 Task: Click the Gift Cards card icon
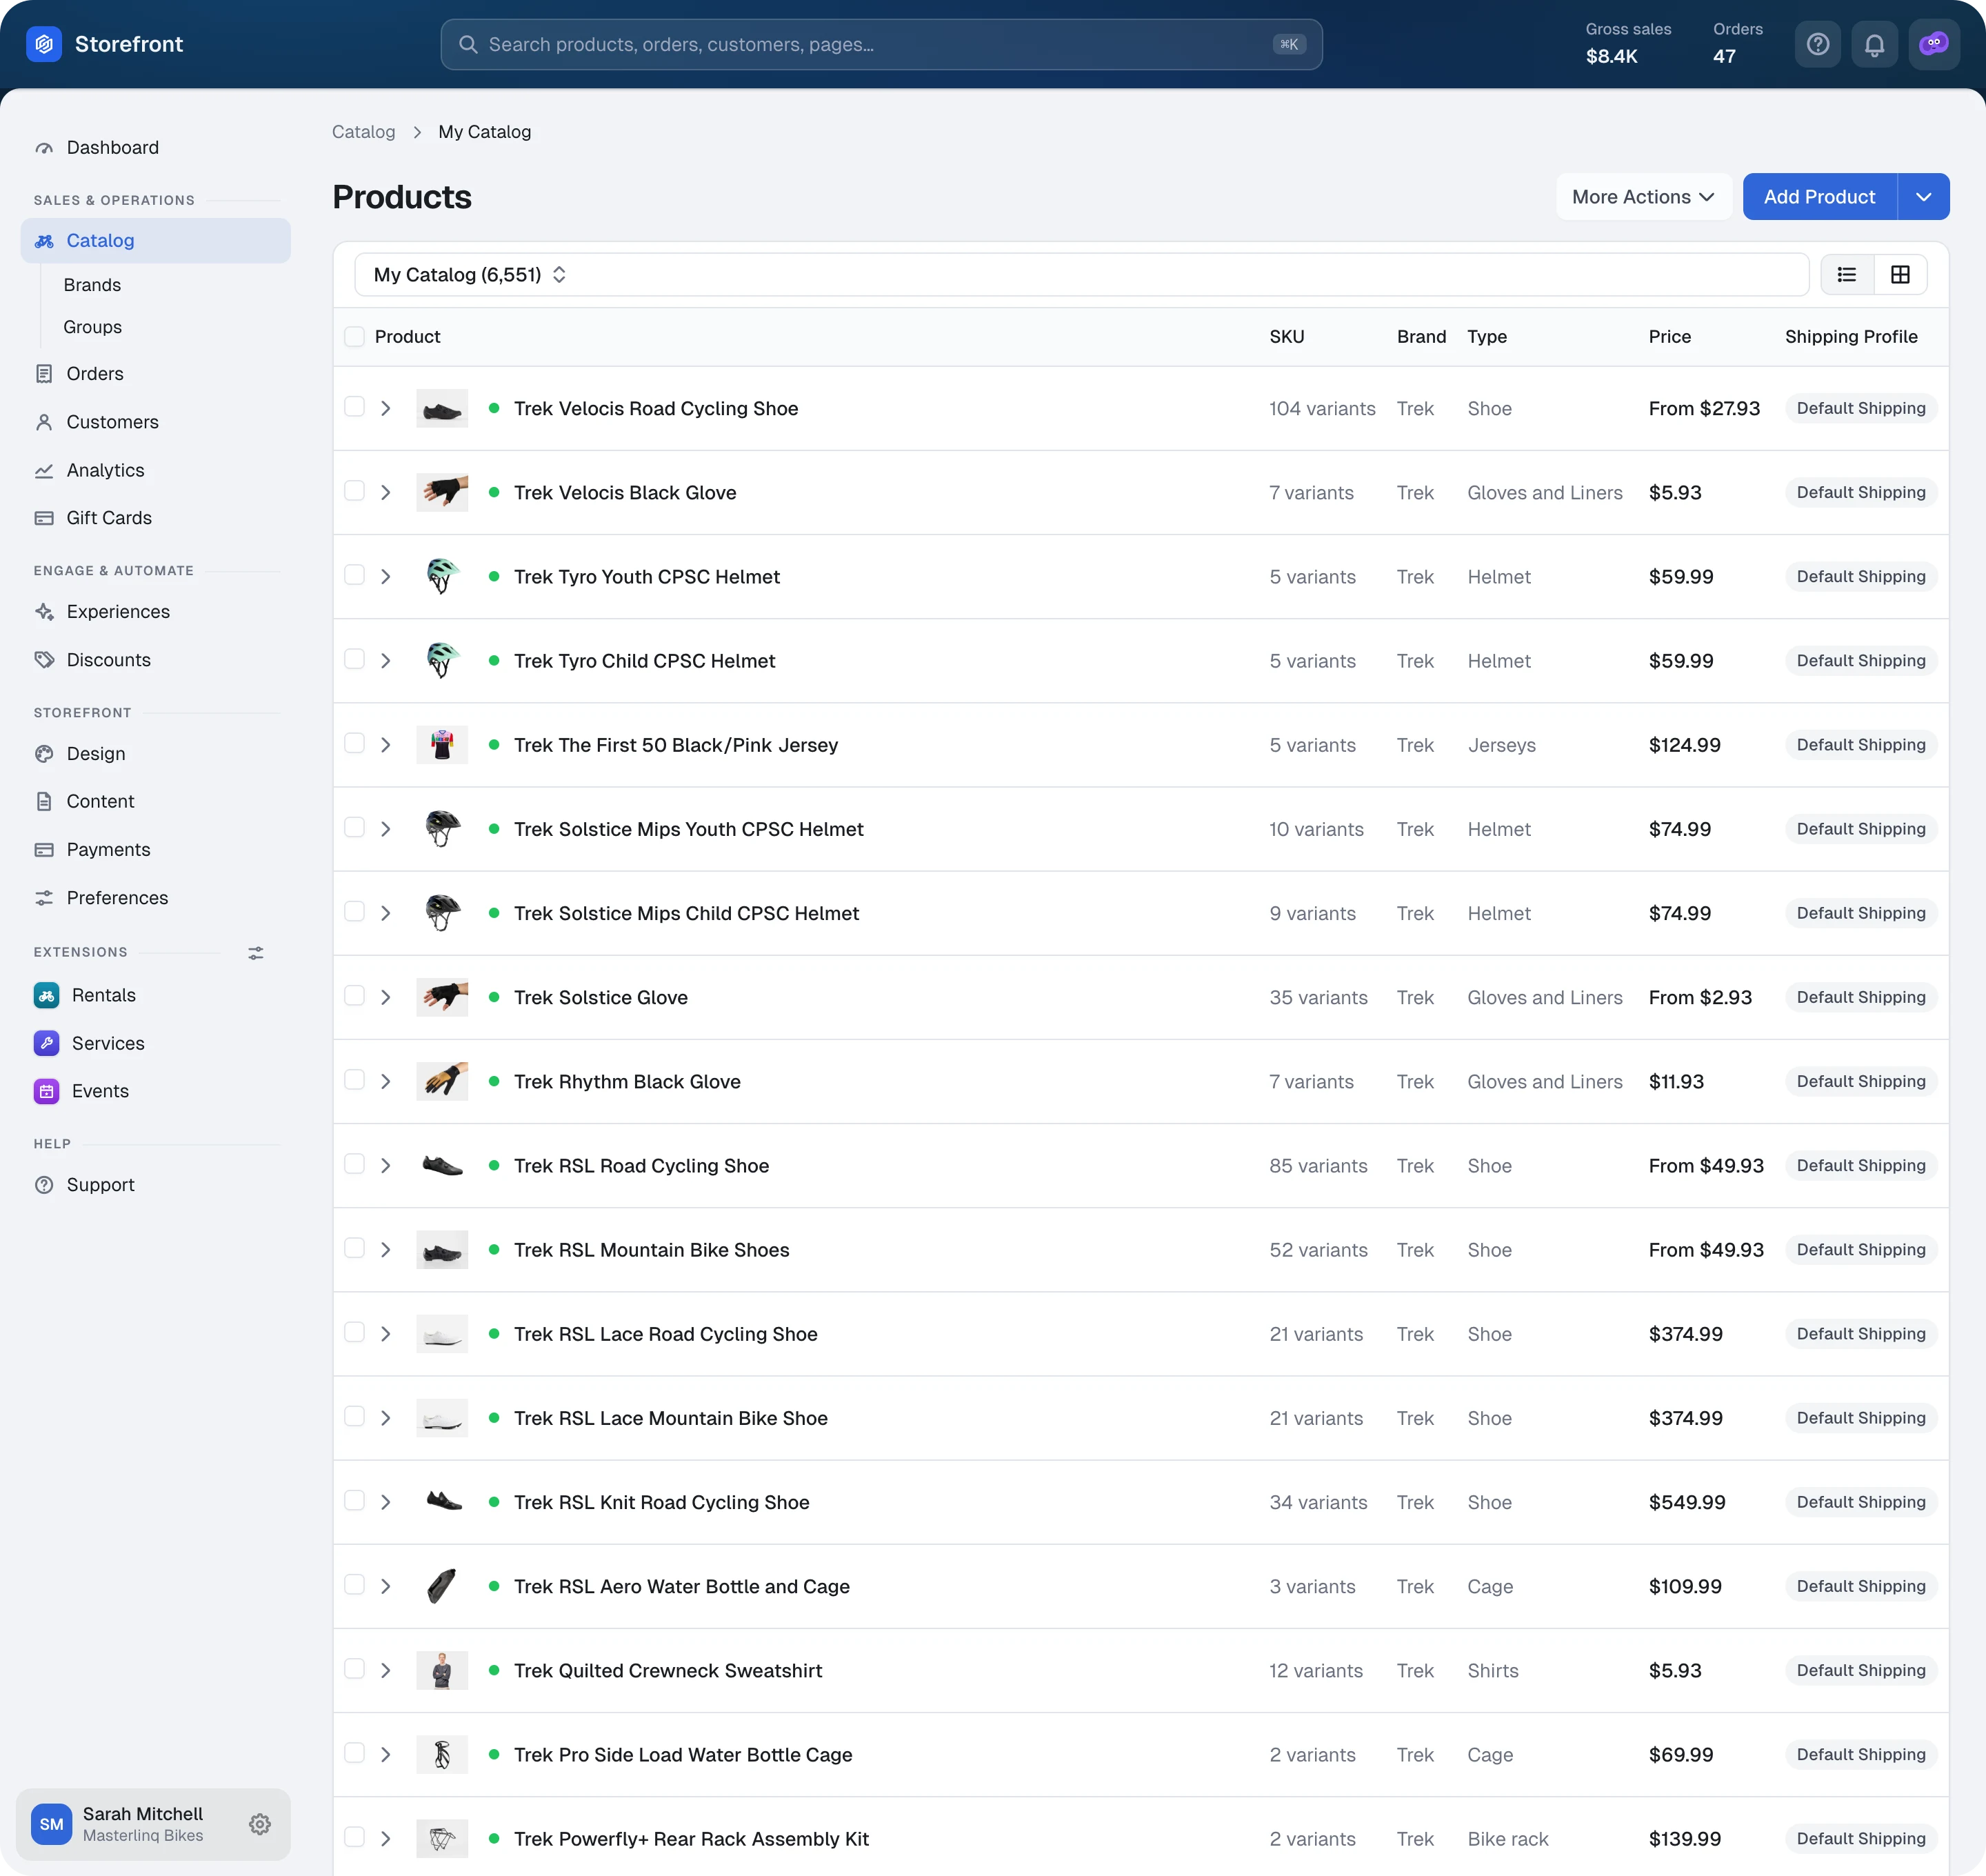[x=44, y=518]
